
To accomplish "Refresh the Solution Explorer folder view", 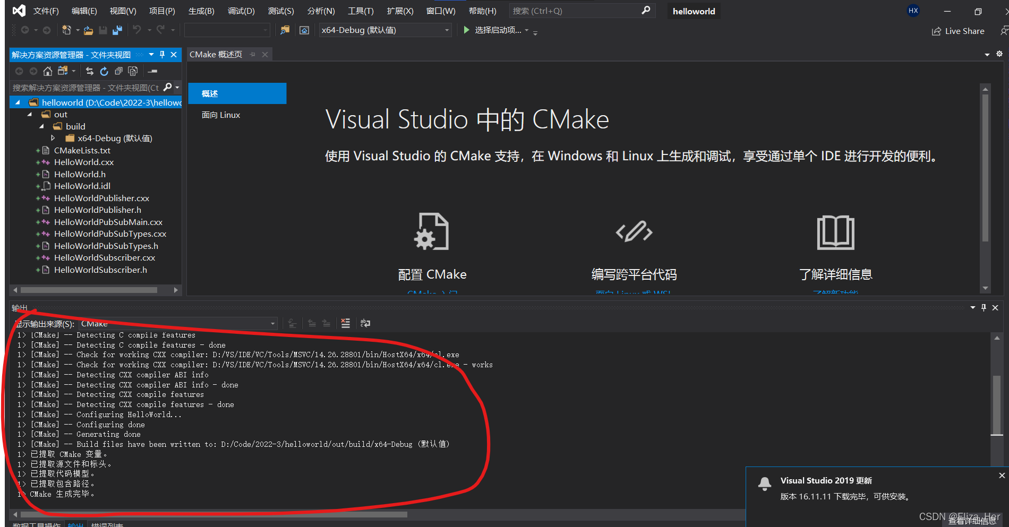I will [104, 71].
